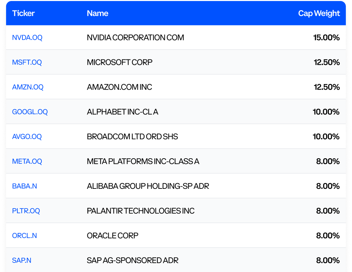Open the AVGO.OQ ticker link
352x272 pixels.
click(x=27, y=137)
